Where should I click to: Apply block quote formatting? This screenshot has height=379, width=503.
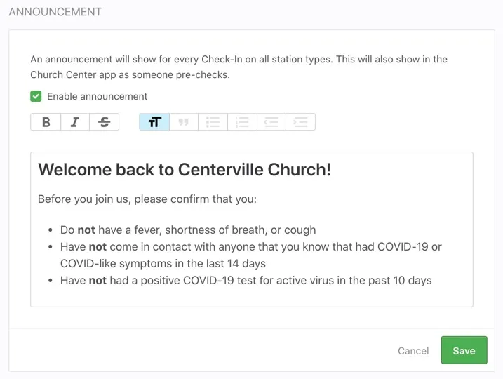point(184,122)
